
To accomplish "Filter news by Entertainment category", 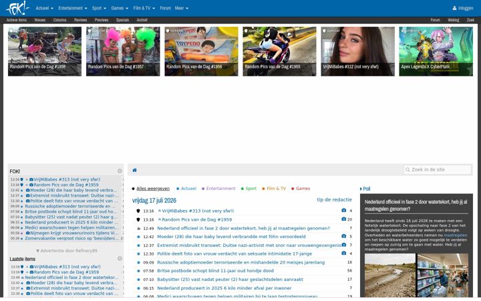I will [x=220, y=189].
